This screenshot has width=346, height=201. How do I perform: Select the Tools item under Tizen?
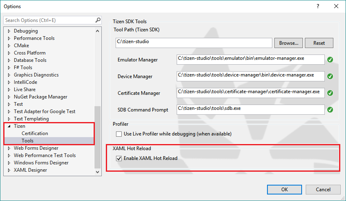[x=28, y=141]
